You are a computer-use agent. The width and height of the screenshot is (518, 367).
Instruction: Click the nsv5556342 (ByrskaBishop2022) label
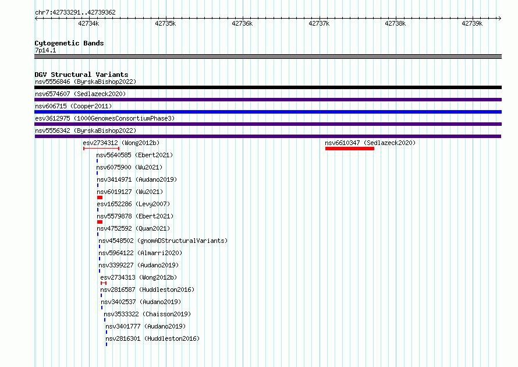click(x=86, y=130)
